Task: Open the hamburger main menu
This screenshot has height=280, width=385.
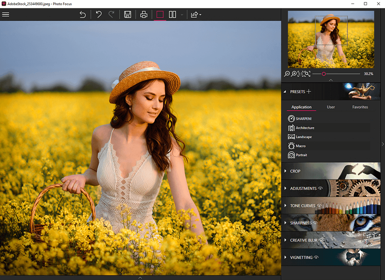Action: (x=6, y=14)
